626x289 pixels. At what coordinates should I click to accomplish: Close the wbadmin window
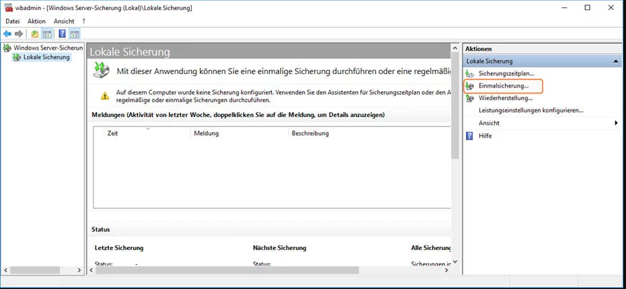611,7
